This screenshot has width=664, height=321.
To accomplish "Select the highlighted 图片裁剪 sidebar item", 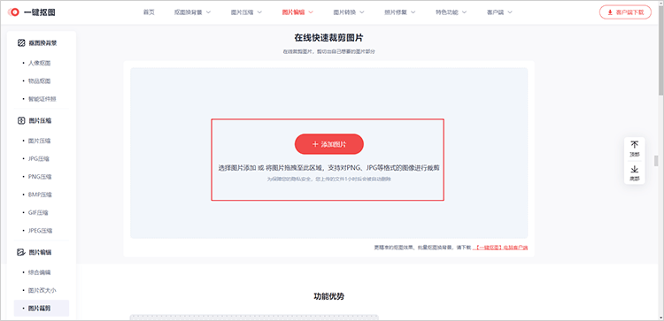I will [42, 309].
